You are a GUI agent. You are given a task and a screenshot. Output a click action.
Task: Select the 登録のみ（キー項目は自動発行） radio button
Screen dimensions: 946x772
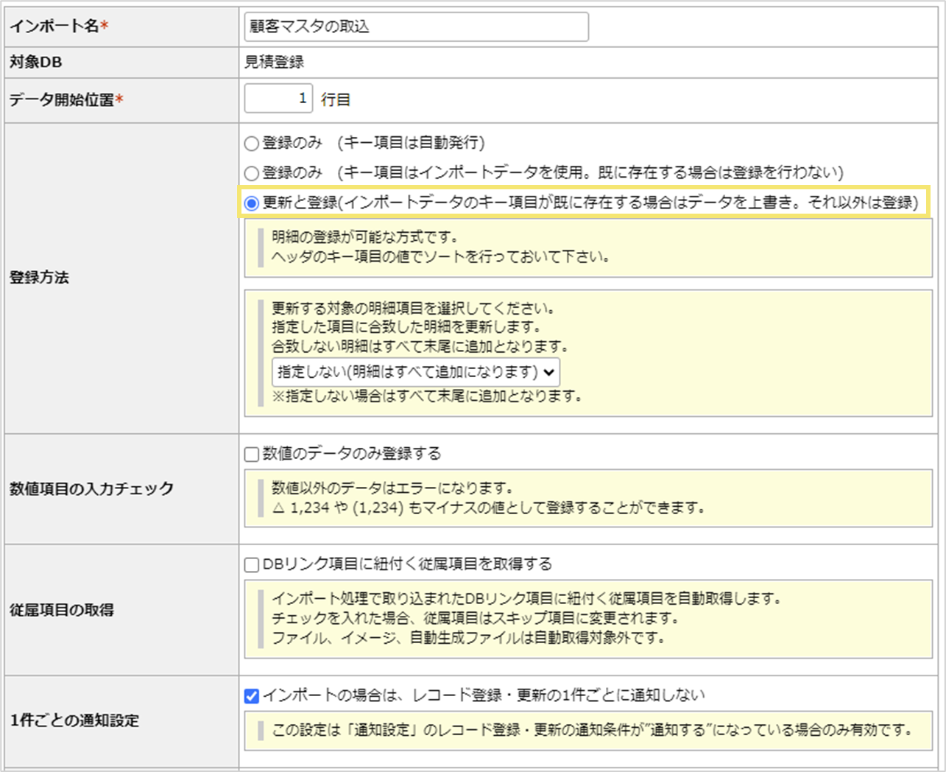[250, 144]
